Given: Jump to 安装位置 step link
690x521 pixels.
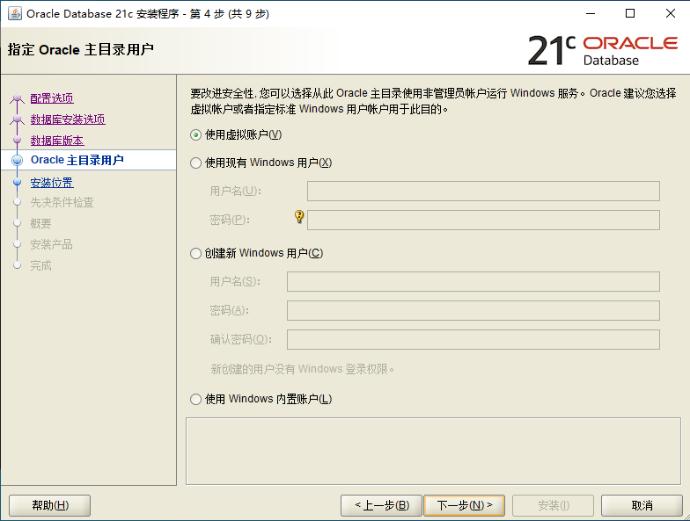Looking at the screenshot, I should pyautogui.click(x=52, y=183).
